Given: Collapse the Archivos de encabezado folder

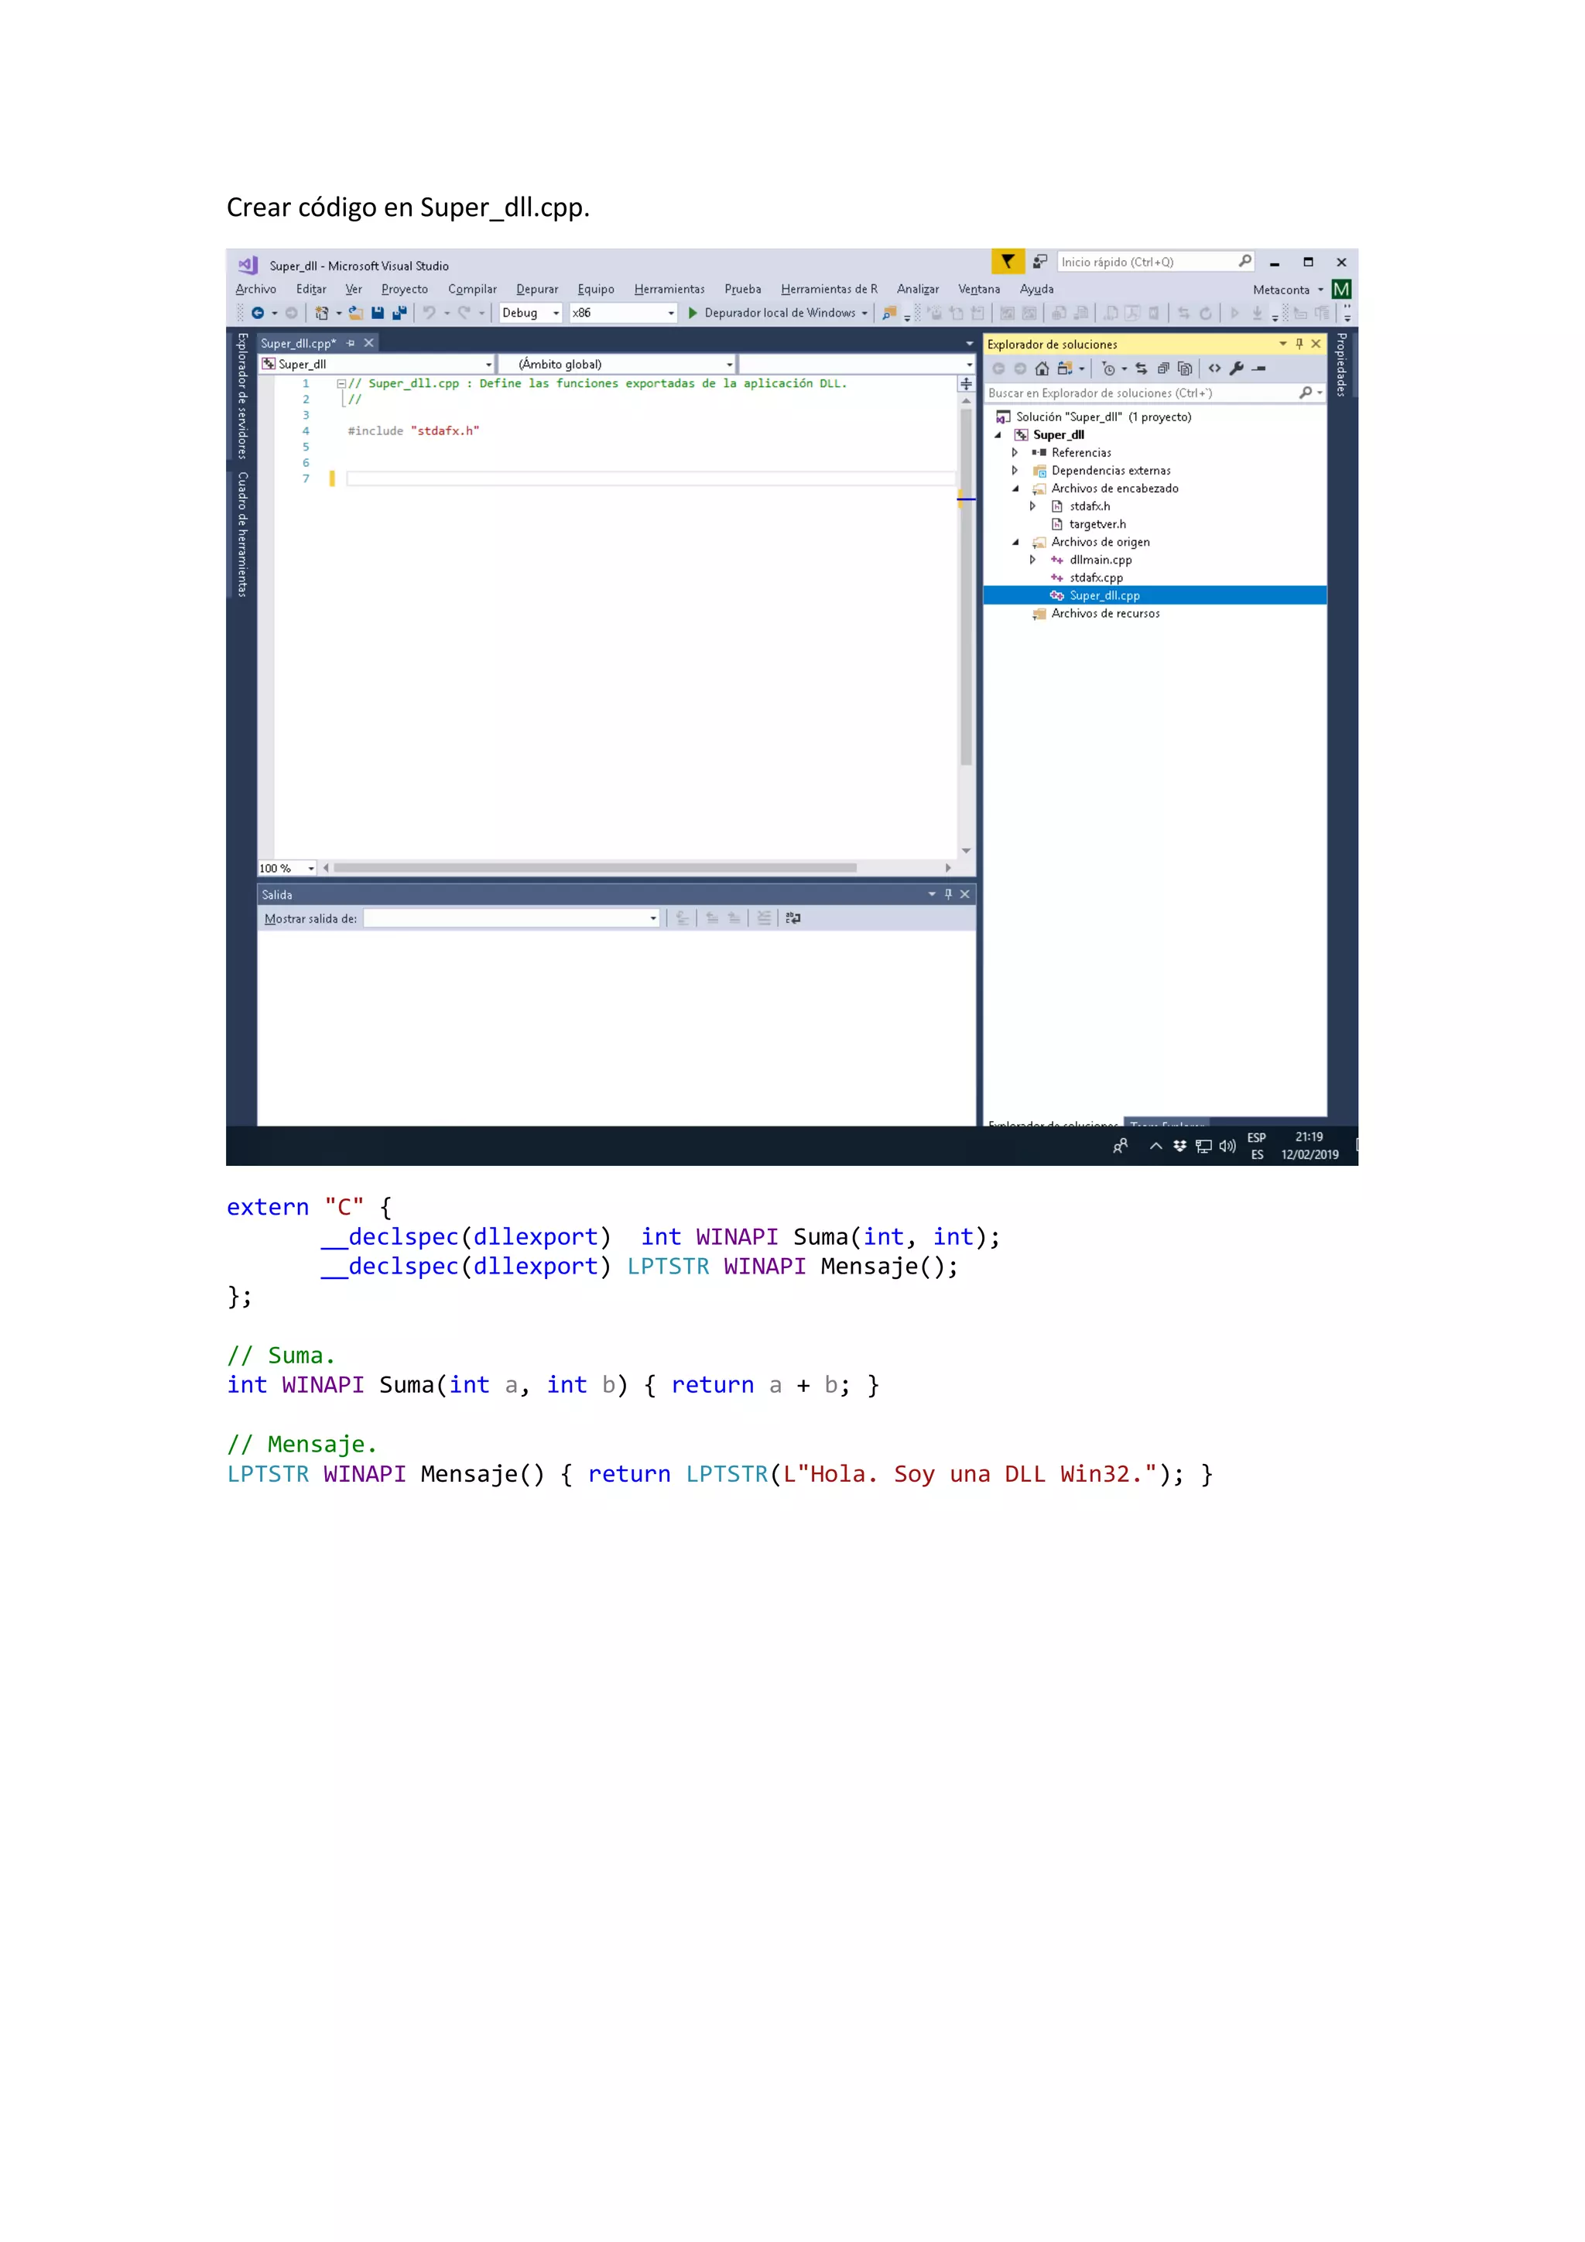Looking at the screenshot, I should click(x=1015, y=489).
